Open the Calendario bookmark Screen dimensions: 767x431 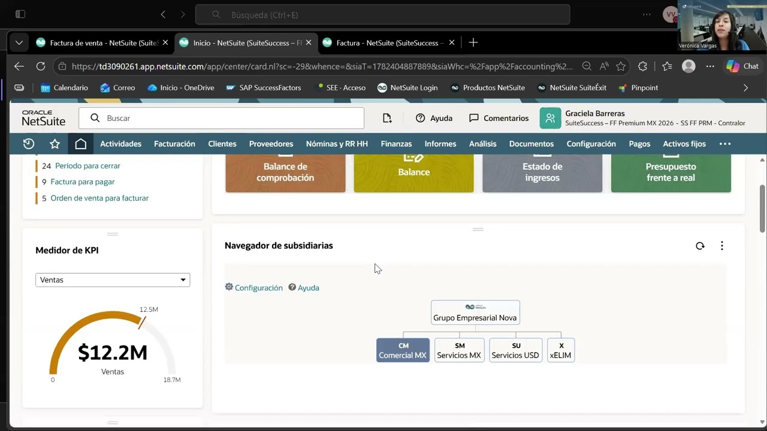point(64,87)
